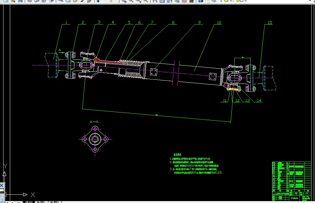Open the Sheet Set Manager icon
315x203 pixels.
point(177,1)
